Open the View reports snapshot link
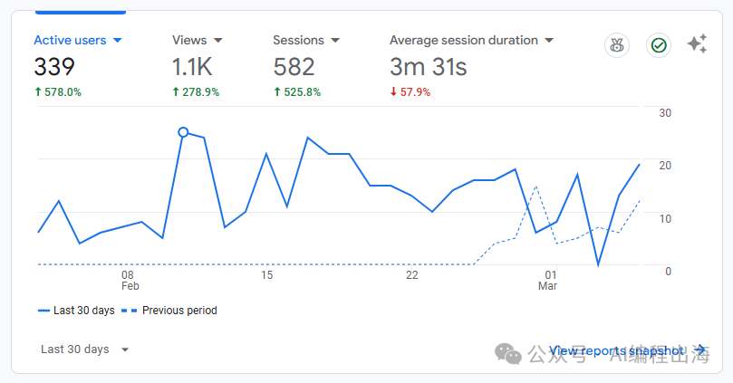 (616, 349)
